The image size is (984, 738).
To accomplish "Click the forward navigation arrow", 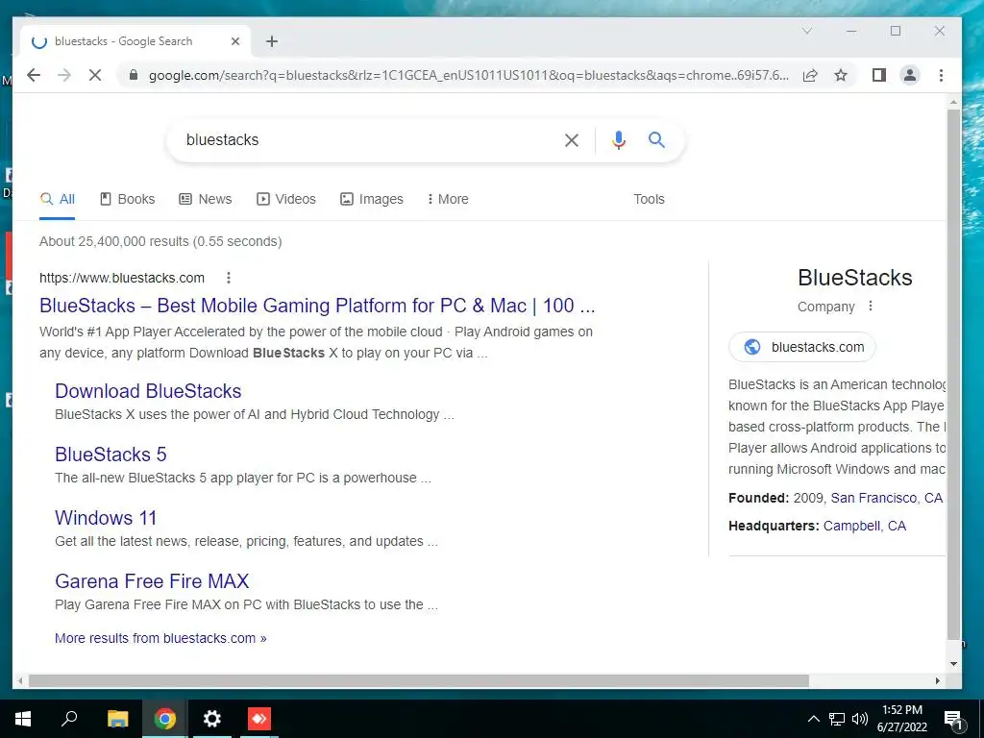I will pyautogui.click(x=64, y=75).
